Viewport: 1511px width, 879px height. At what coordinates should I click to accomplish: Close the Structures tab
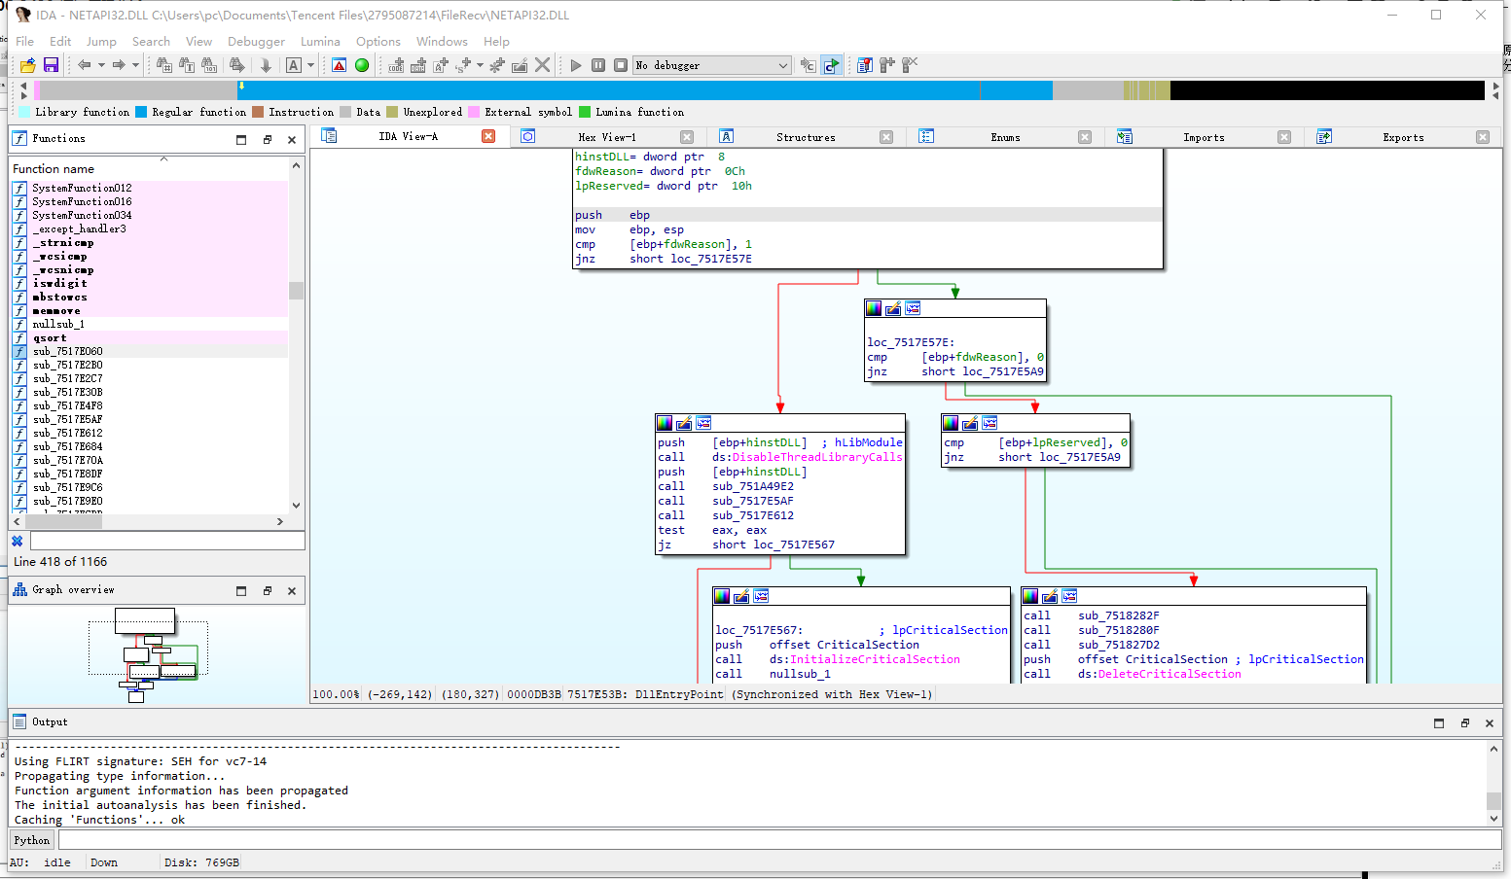886,137
